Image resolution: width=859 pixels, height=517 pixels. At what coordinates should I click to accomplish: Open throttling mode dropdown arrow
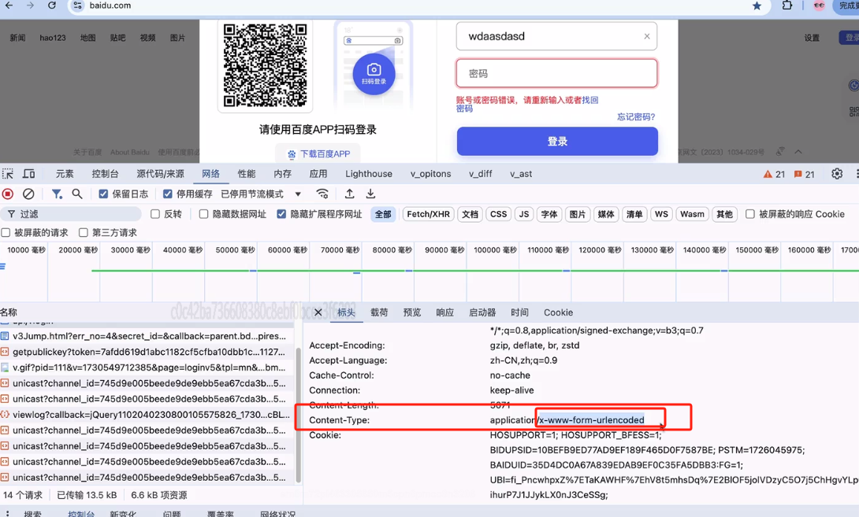coord(298,194)
